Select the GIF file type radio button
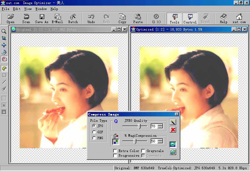This screenshot has width=250, height=172. [x=94, y=132]
